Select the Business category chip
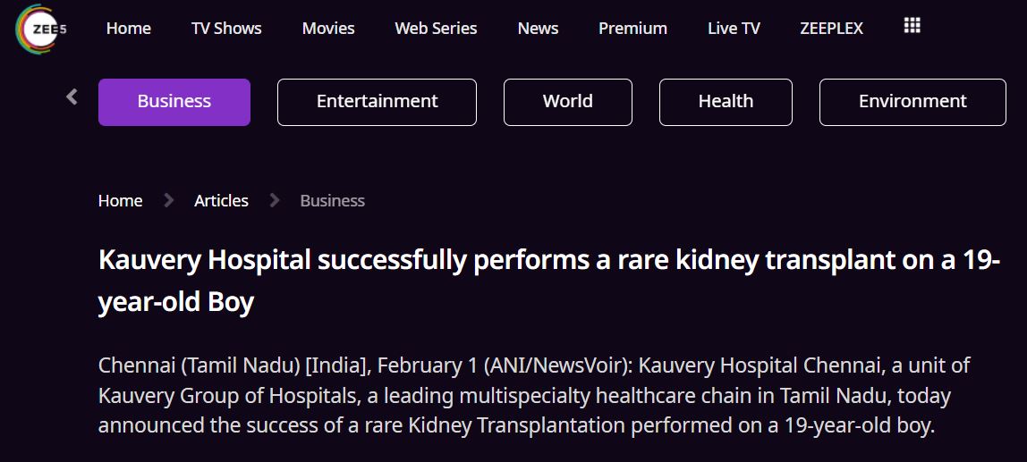This screenshot has height=462, width=1027. 174,102
